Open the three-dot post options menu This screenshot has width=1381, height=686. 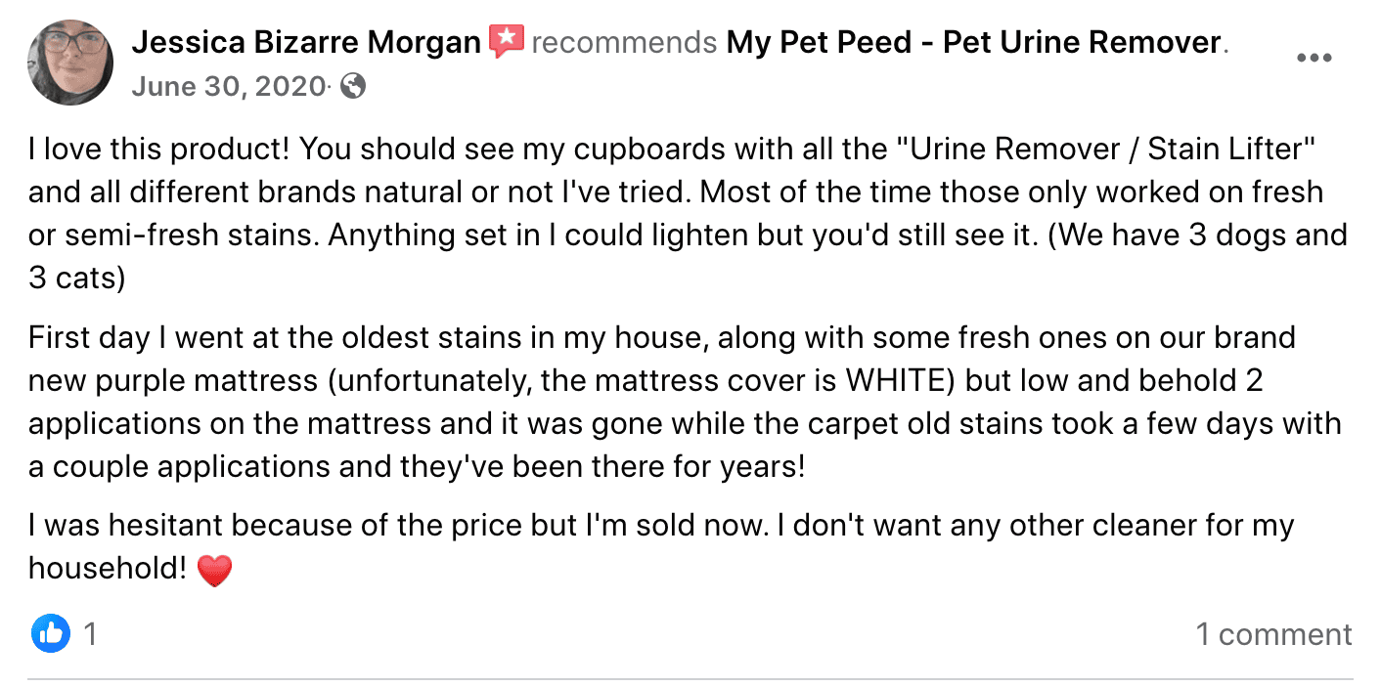(1314, 59)
